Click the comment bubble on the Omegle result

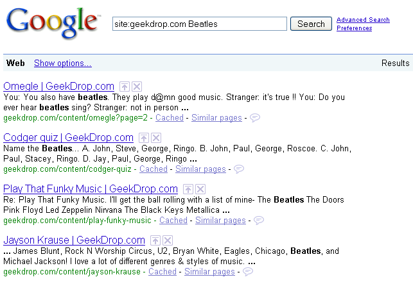pos(255,118)
